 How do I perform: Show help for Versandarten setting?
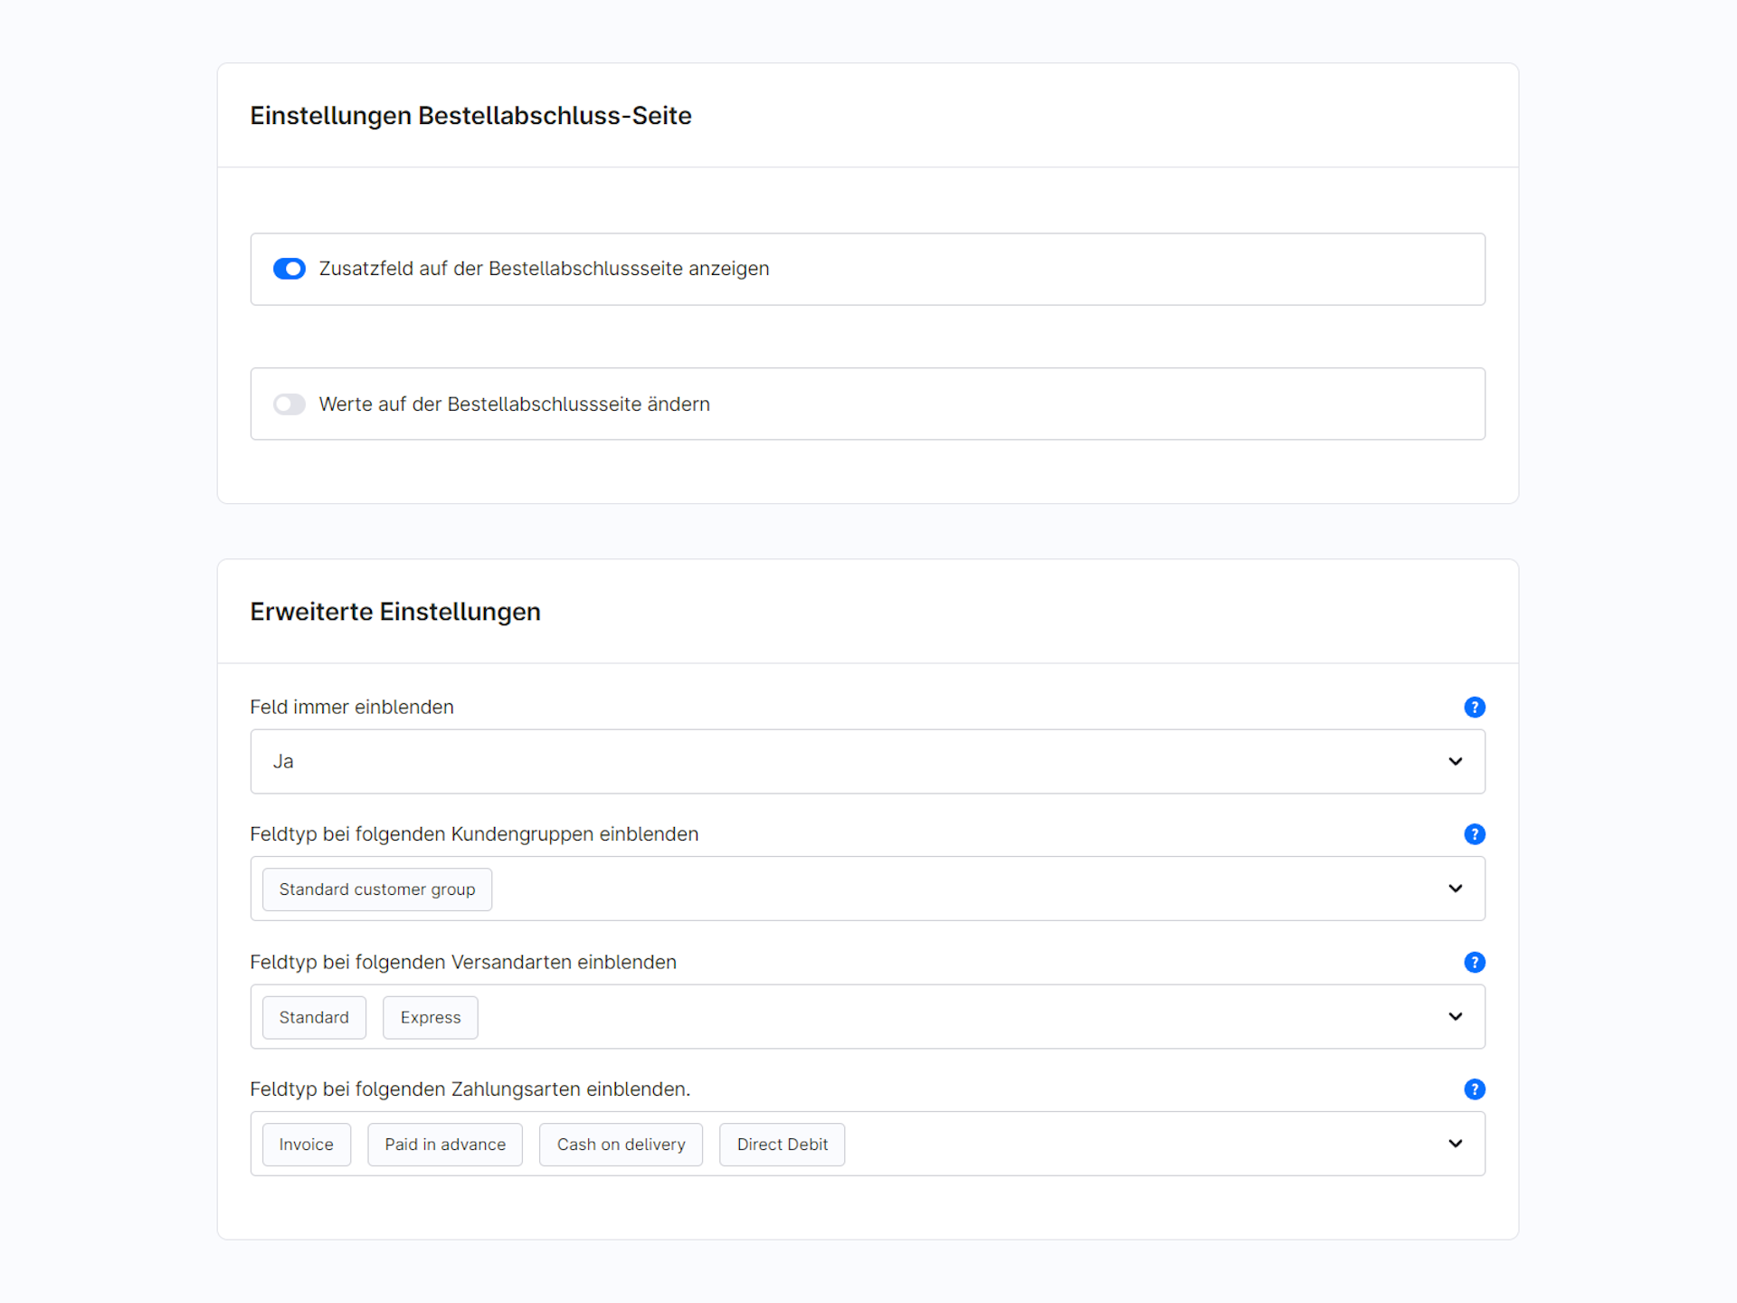point(1474,962)
